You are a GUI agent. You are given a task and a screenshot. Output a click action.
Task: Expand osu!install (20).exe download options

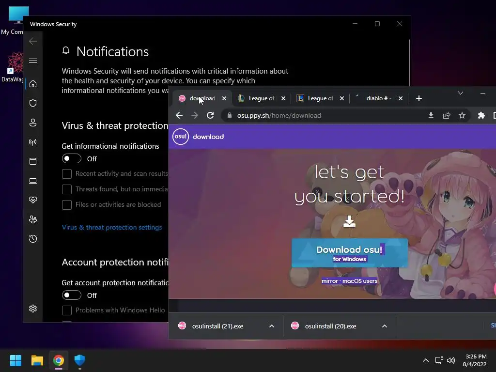pos(384,326)
